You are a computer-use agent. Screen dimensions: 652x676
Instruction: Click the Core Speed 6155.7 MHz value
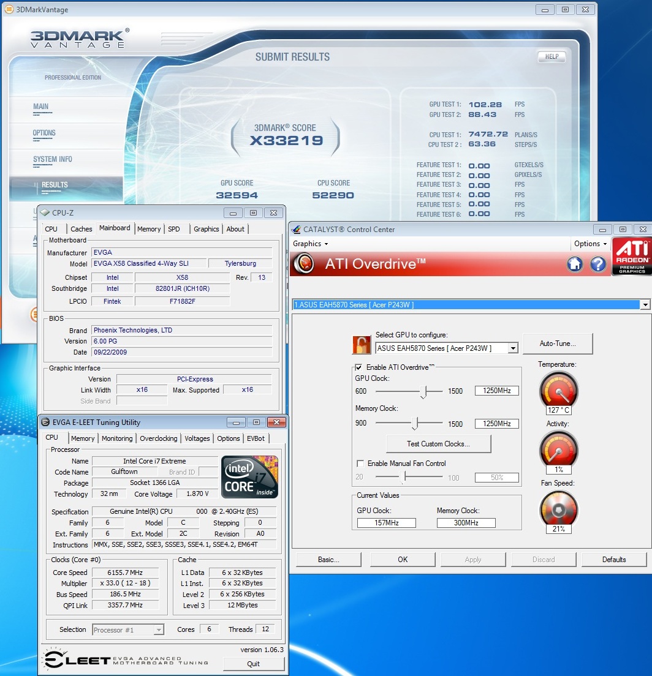[125, 573]
